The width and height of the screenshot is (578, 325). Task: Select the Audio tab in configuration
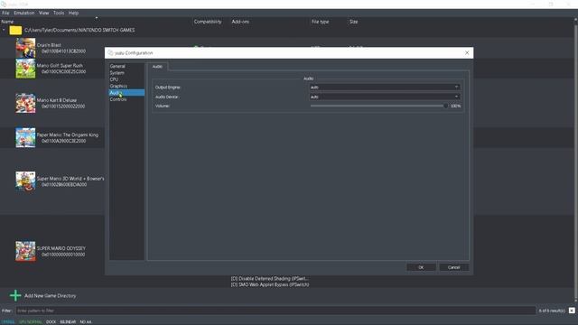click(x=157, y=67)
